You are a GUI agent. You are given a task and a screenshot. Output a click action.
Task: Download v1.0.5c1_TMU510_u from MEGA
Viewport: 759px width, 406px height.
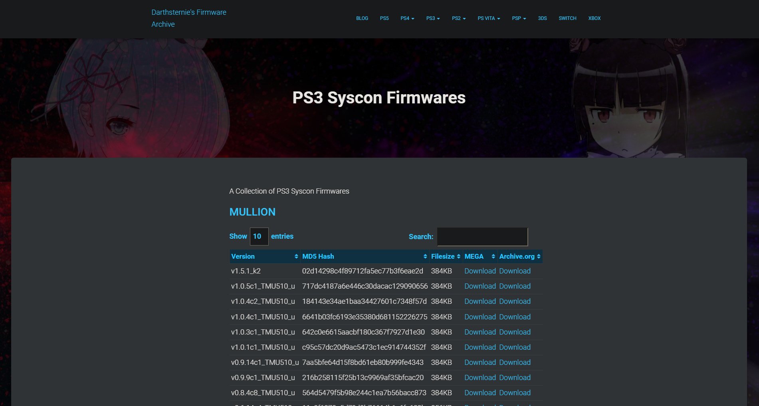480,286
